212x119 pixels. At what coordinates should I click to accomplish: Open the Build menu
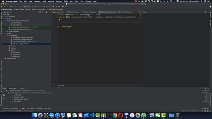tap(66, 1)
